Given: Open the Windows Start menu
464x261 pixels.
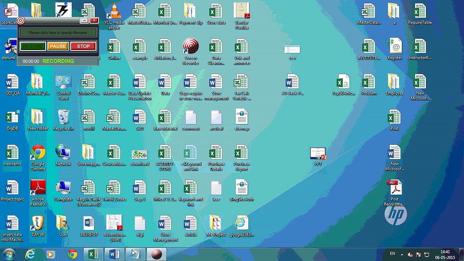Looking at the screenshot, I should click(x=9, y=254).
